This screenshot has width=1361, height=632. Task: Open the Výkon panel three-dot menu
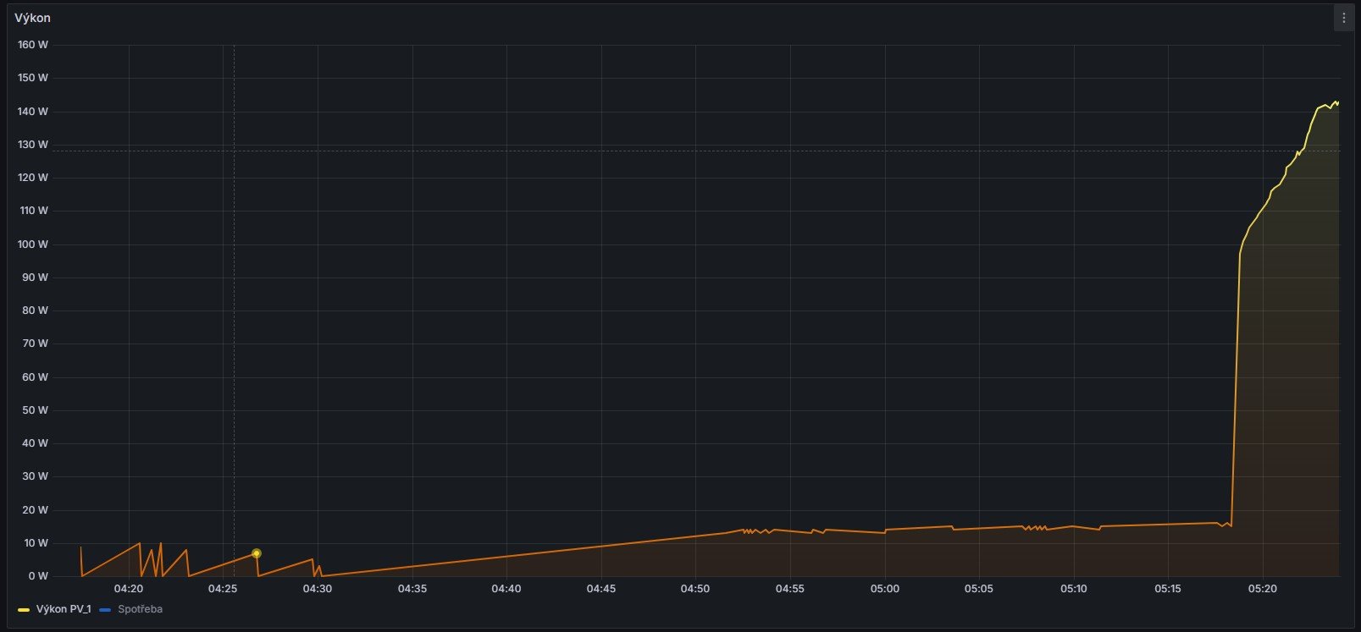point(1343,18)
